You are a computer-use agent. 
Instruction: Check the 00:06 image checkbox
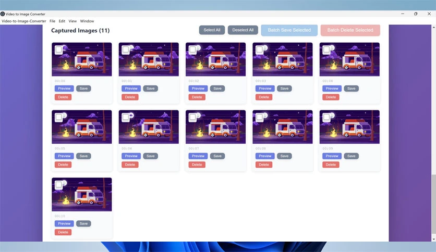coord(126,117)
